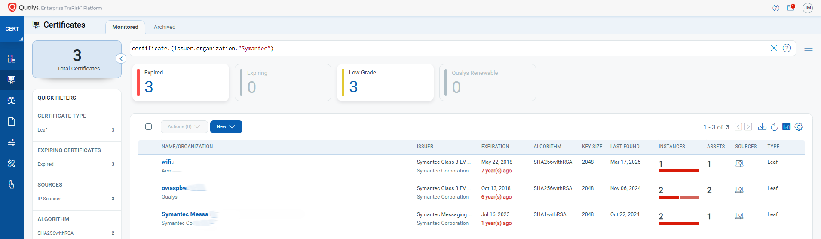Click source scanner icon in Symantec Messa row
This screenshot has width=821, height=239.
(x=739, y=216)
